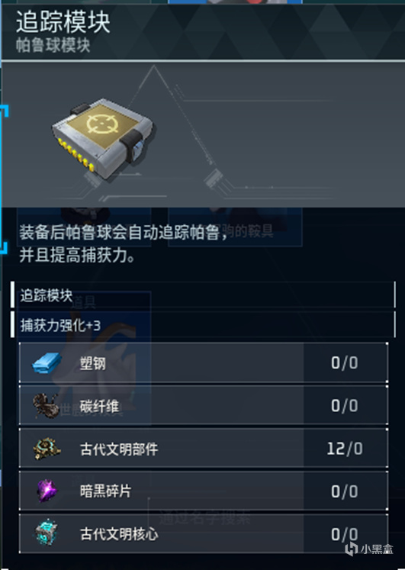Click the ancient civilization core cube icon
The image size is (405, 570).
47,533
